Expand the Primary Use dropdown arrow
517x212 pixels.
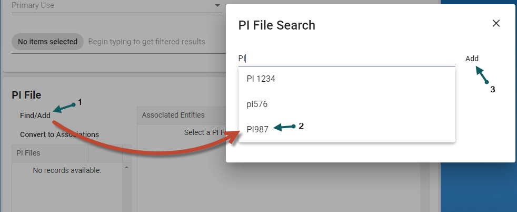pos(217,6)
